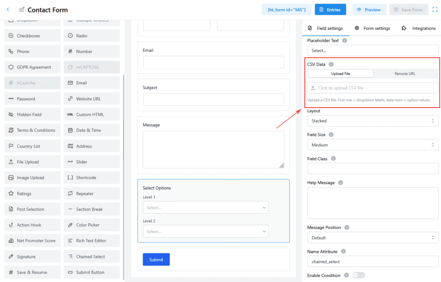
Task: Add the Signature field element
Action: [32, 257]
